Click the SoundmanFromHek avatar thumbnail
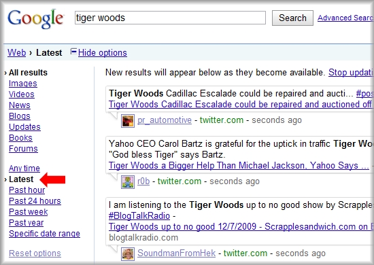 pyautogui.click(x=128, y=254)
